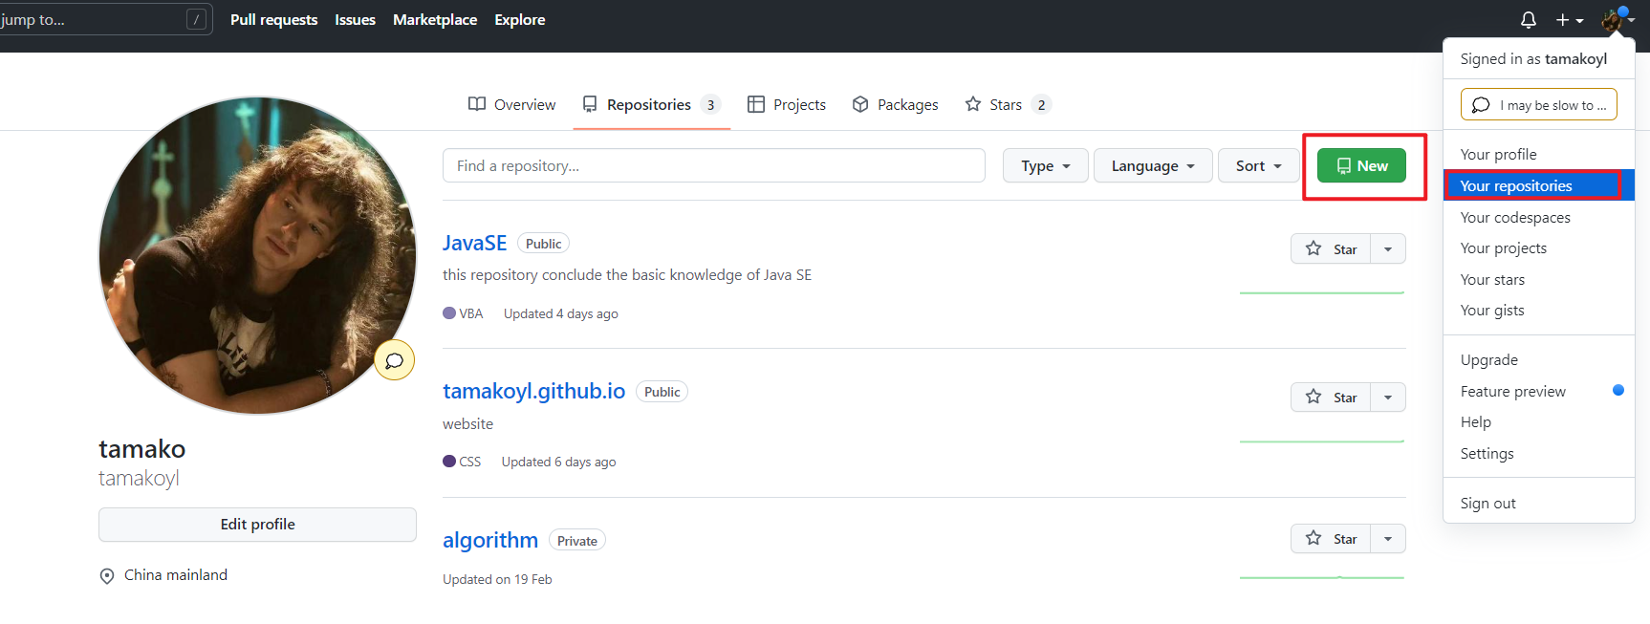1650x624 pixels.
Task: Switch to the Overview tab
Action: [511, 104]
